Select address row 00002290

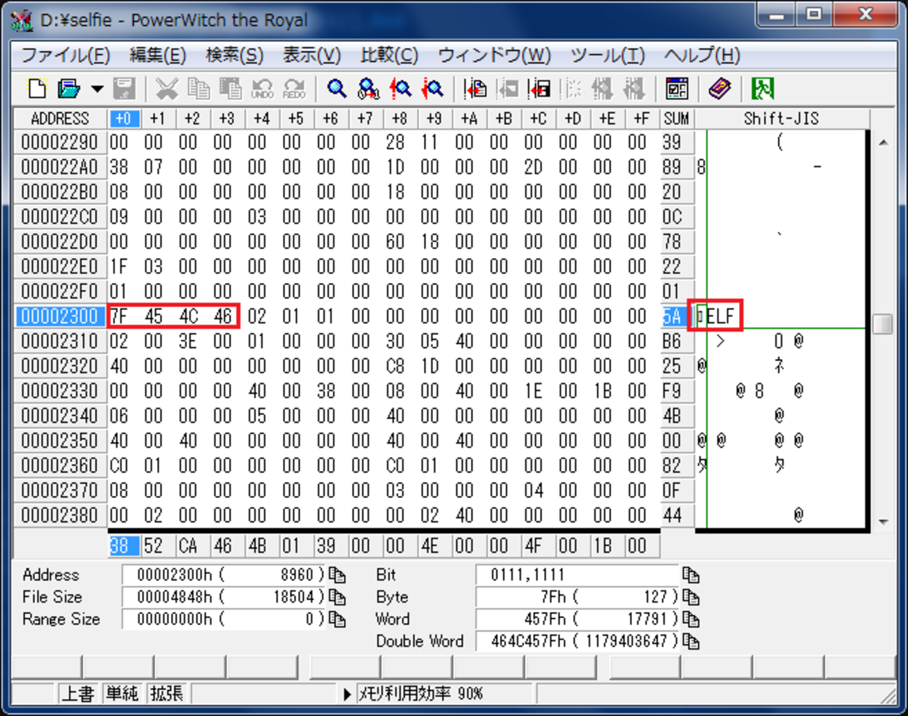(60, 143)
